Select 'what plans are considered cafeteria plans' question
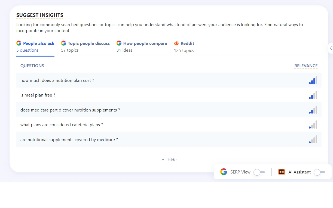 coord(62,125)
